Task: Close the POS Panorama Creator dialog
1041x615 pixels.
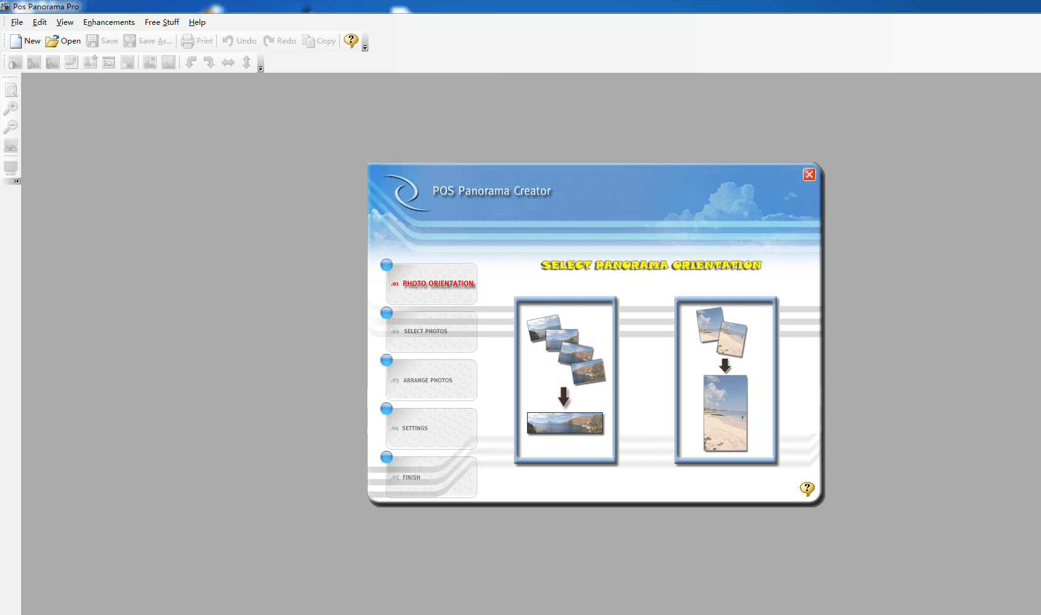Action: 809,175
